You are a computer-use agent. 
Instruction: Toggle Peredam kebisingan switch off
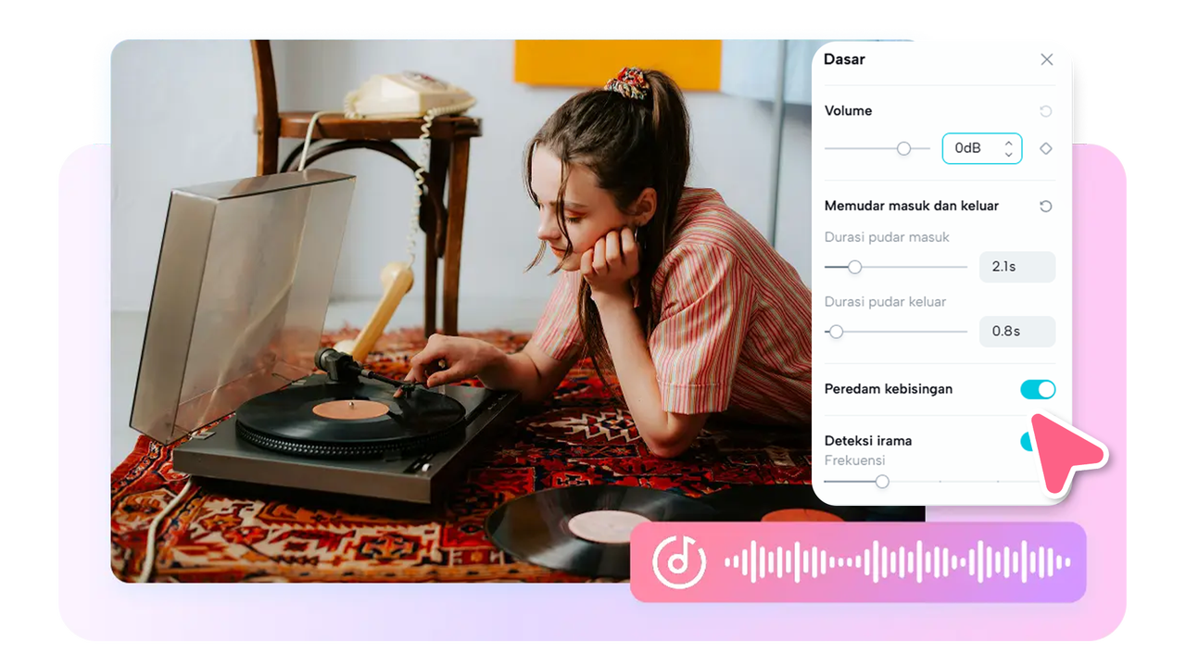click(x=1038, y=389)
